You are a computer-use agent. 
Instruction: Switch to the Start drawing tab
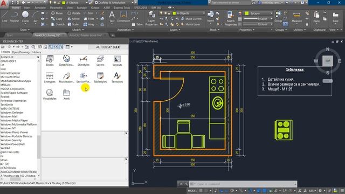pos(10,35)
